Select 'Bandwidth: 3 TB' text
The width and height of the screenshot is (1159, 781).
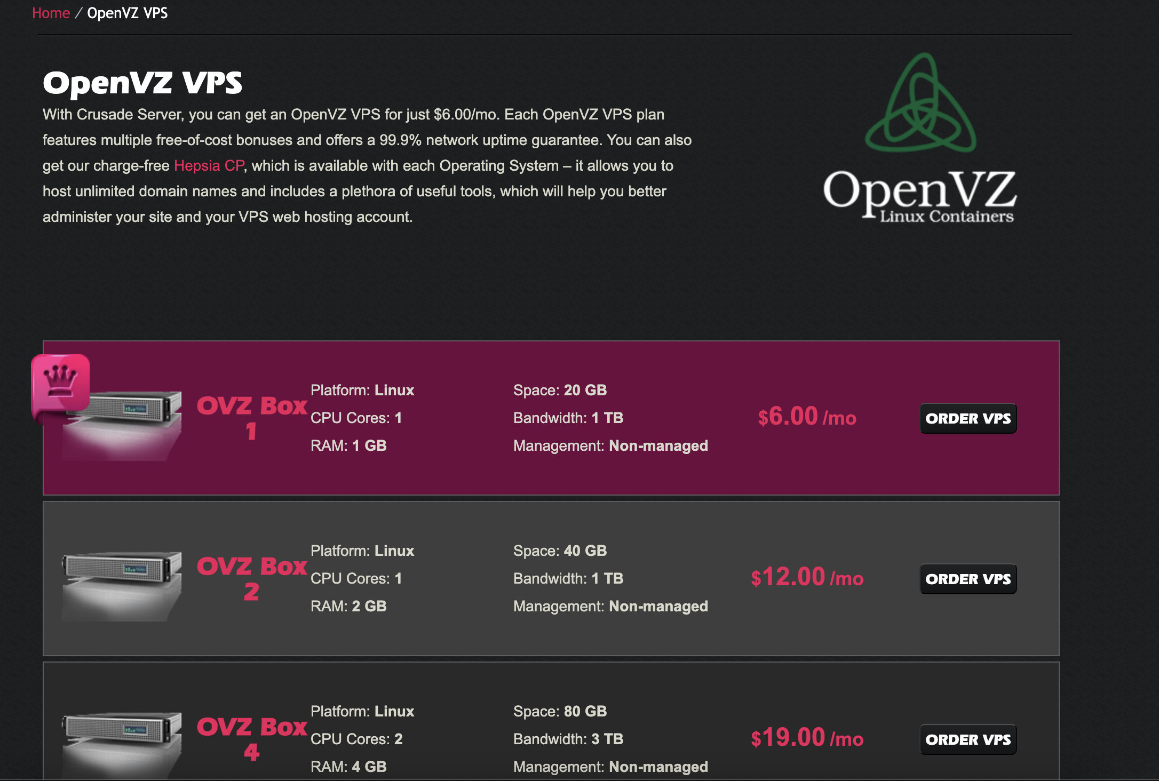(x=568, y=739)
